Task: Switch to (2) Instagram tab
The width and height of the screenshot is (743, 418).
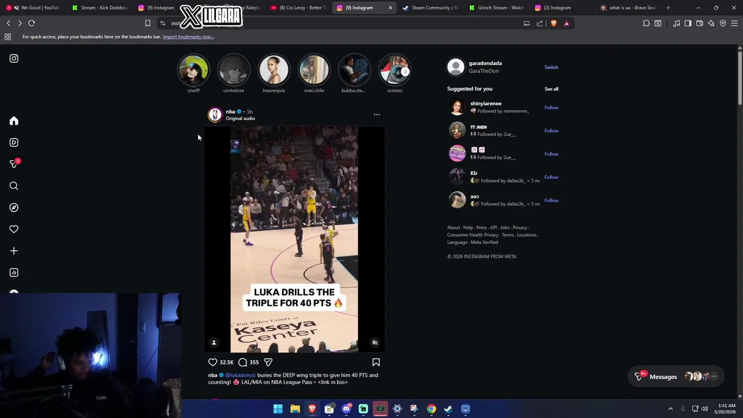Action: click(x=563, y=8)
